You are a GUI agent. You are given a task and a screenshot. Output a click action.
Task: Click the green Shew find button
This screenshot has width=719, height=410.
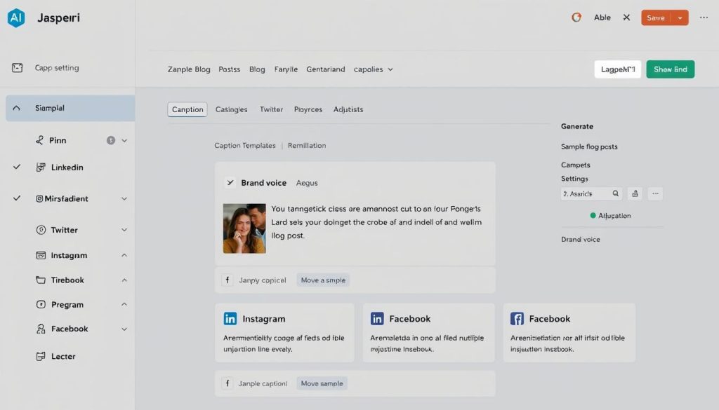[670, 69]
